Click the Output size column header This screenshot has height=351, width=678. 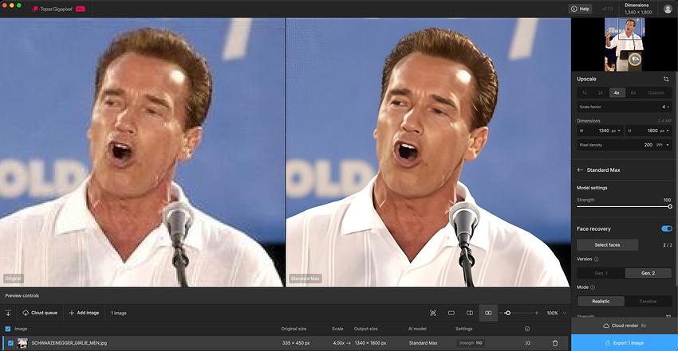click(366, 329)
